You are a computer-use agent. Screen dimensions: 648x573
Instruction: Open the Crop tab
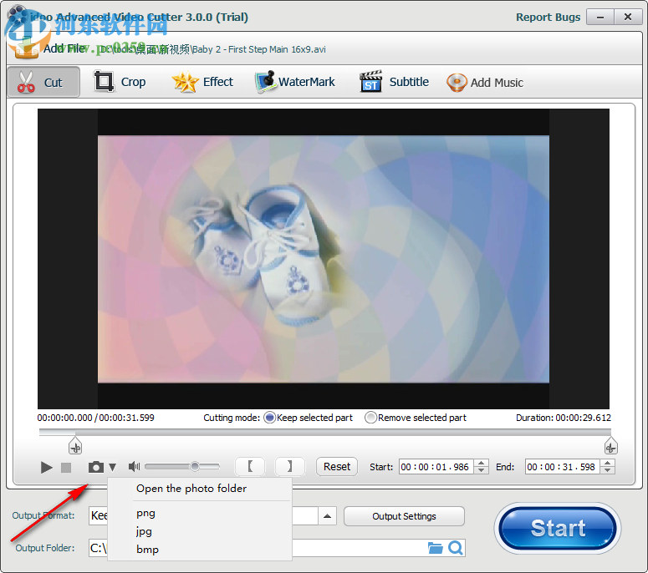point(120,82)
